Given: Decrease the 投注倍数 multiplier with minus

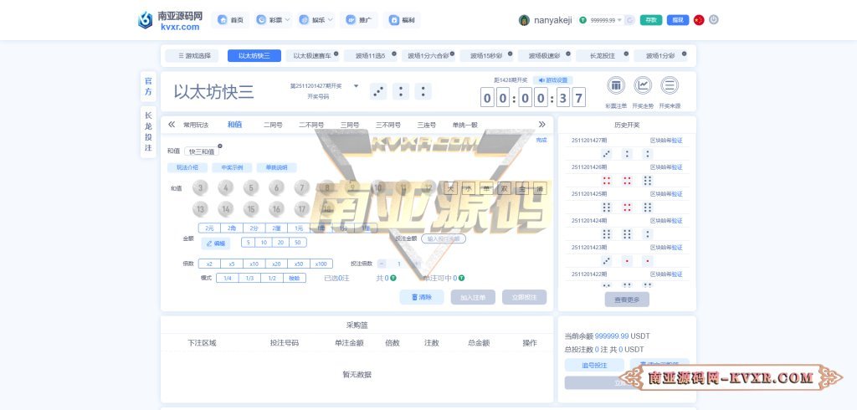Looking at the screenshot, I should coord(382,264).
